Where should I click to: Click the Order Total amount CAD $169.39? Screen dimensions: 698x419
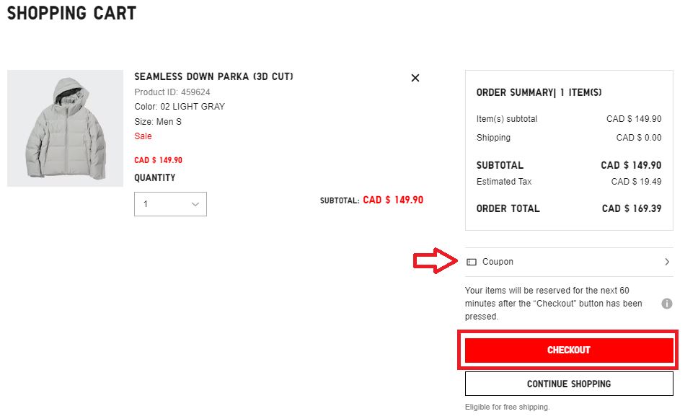point(632,208)
